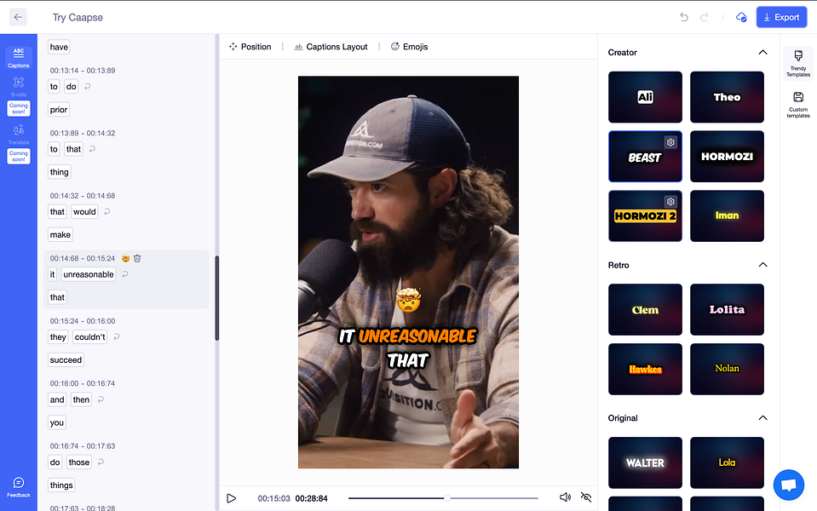
Task: Select the Nolan retro template
Action: pos(727,369)
